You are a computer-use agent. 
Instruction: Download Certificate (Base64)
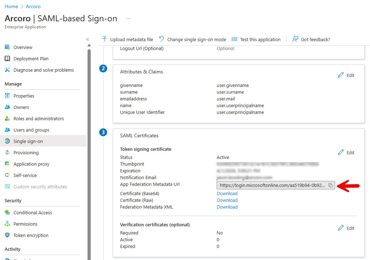227,193
